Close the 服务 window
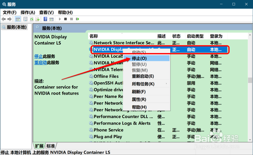Viewport: 253px width, 155px height. tap(246, 4)
